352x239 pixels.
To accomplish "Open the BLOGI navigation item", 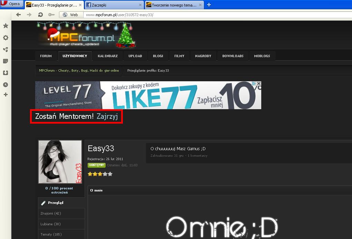I will point(158,56).
